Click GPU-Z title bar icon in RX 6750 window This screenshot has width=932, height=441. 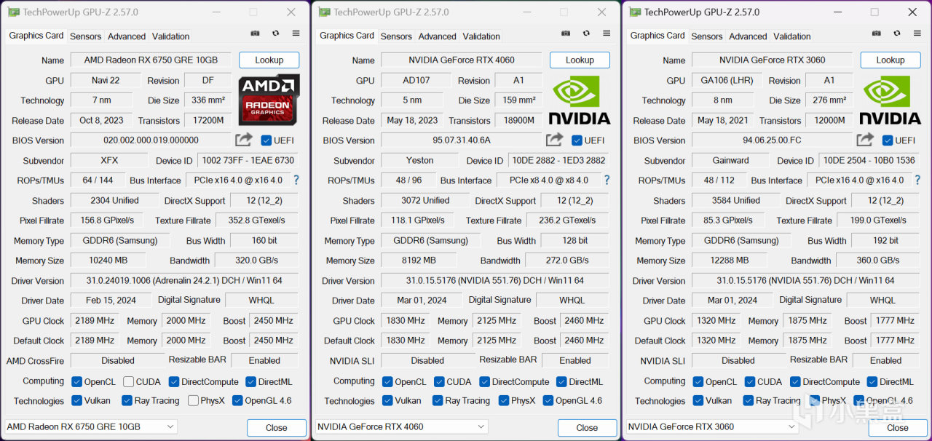tap(14, 12)
